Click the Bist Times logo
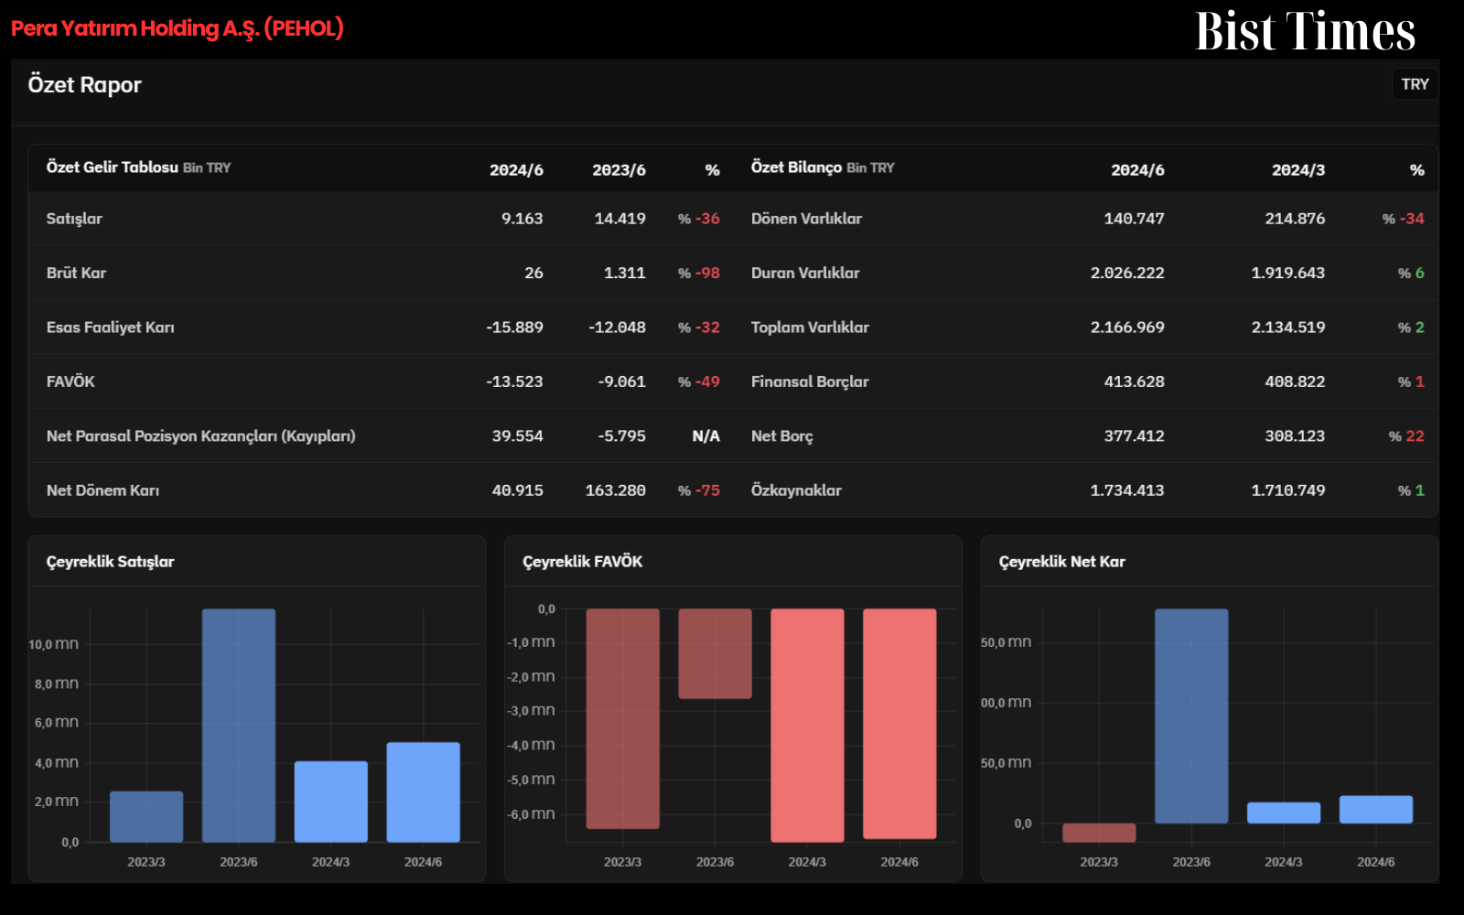 coord(1305,31)
